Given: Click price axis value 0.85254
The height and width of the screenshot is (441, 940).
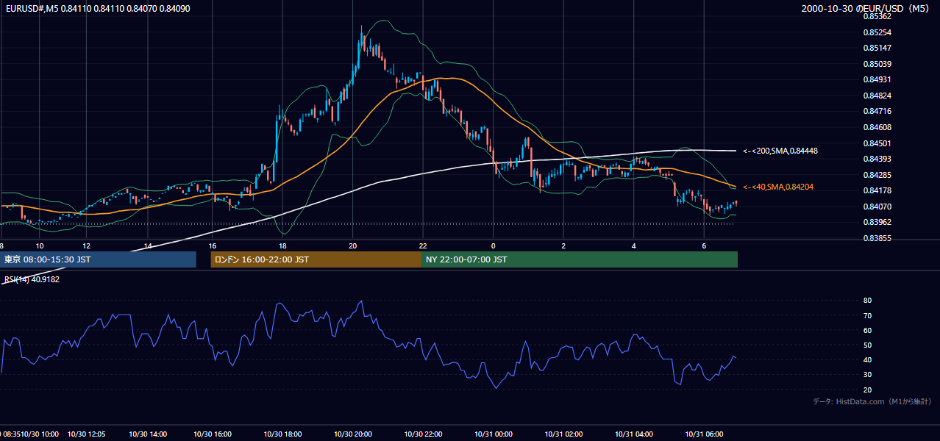Looking at the screenshot, I should pyautogui.click(x=877, y=32).
